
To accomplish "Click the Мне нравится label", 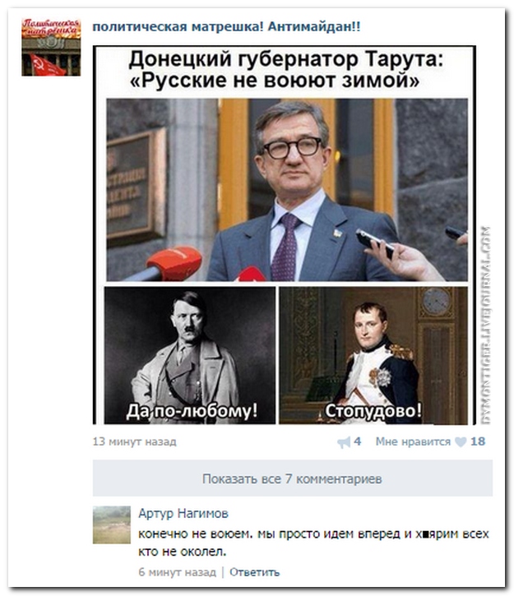I will point(413,441).
